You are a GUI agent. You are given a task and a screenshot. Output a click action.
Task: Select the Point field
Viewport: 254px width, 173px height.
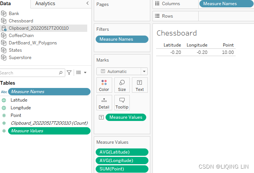pyautogui.click(x=16, y=115)
